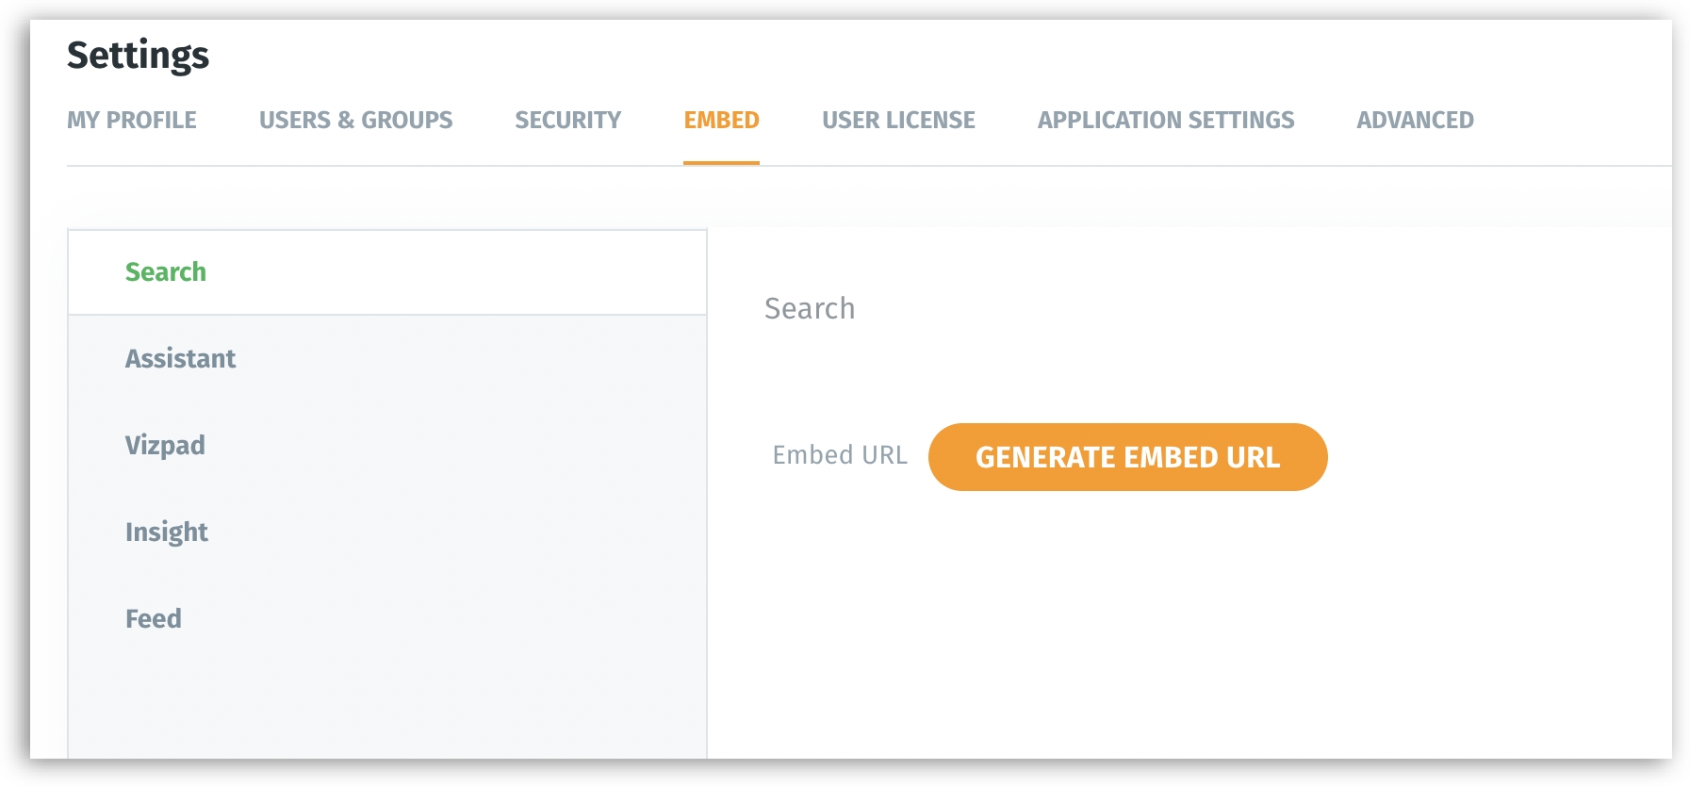Screen dimensions: 1690x786
Task: Click the orange underline beneath Embed tab
Action: [x=721, y=163]
